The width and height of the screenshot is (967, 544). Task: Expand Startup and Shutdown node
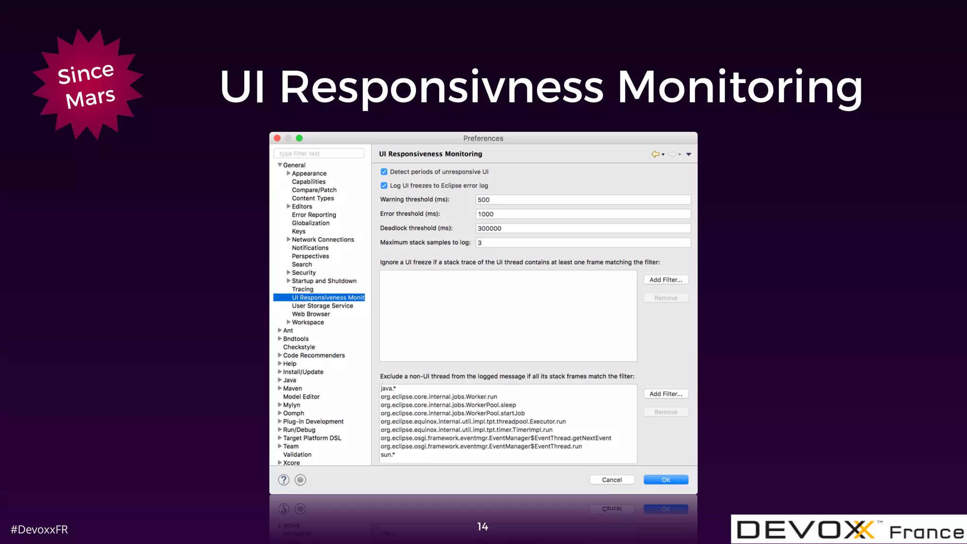point(288,281)
